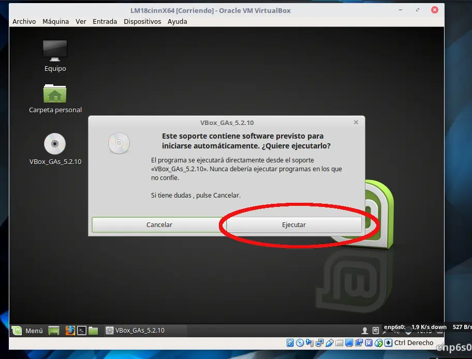Click the USB devices icon in the status bar

pos(331,343)
